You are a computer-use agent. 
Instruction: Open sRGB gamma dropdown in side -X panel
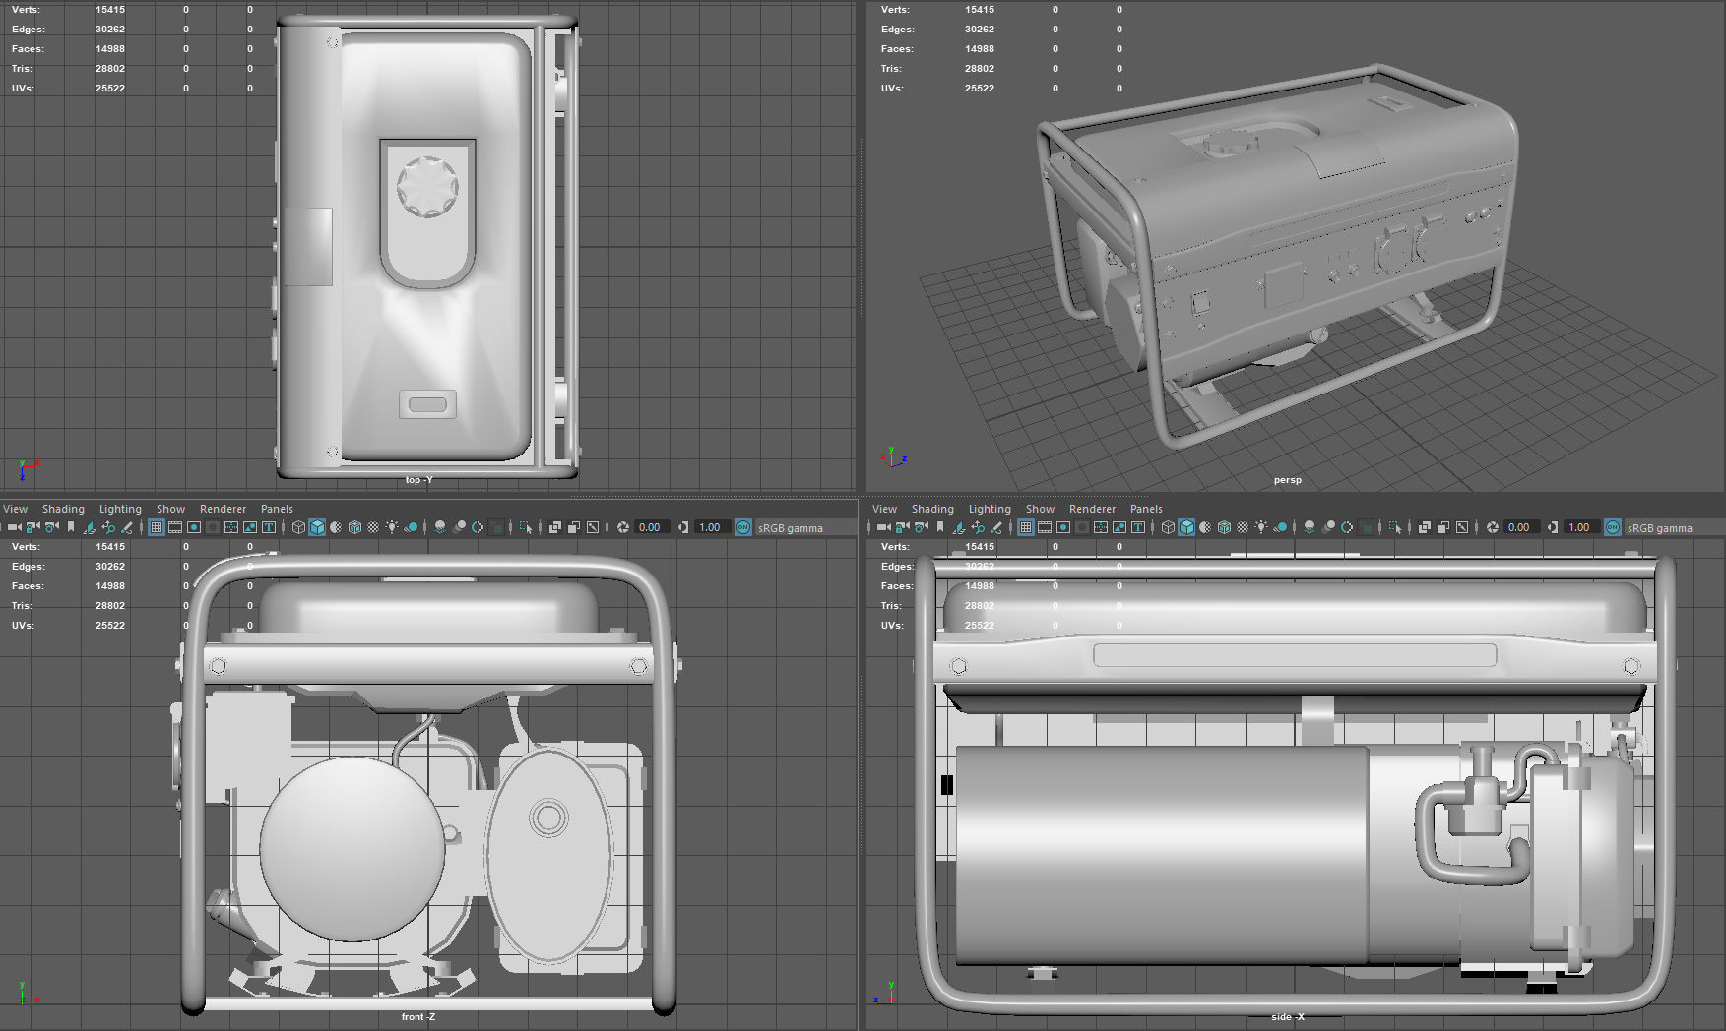pyautogui.click(x=1673, y=527)
